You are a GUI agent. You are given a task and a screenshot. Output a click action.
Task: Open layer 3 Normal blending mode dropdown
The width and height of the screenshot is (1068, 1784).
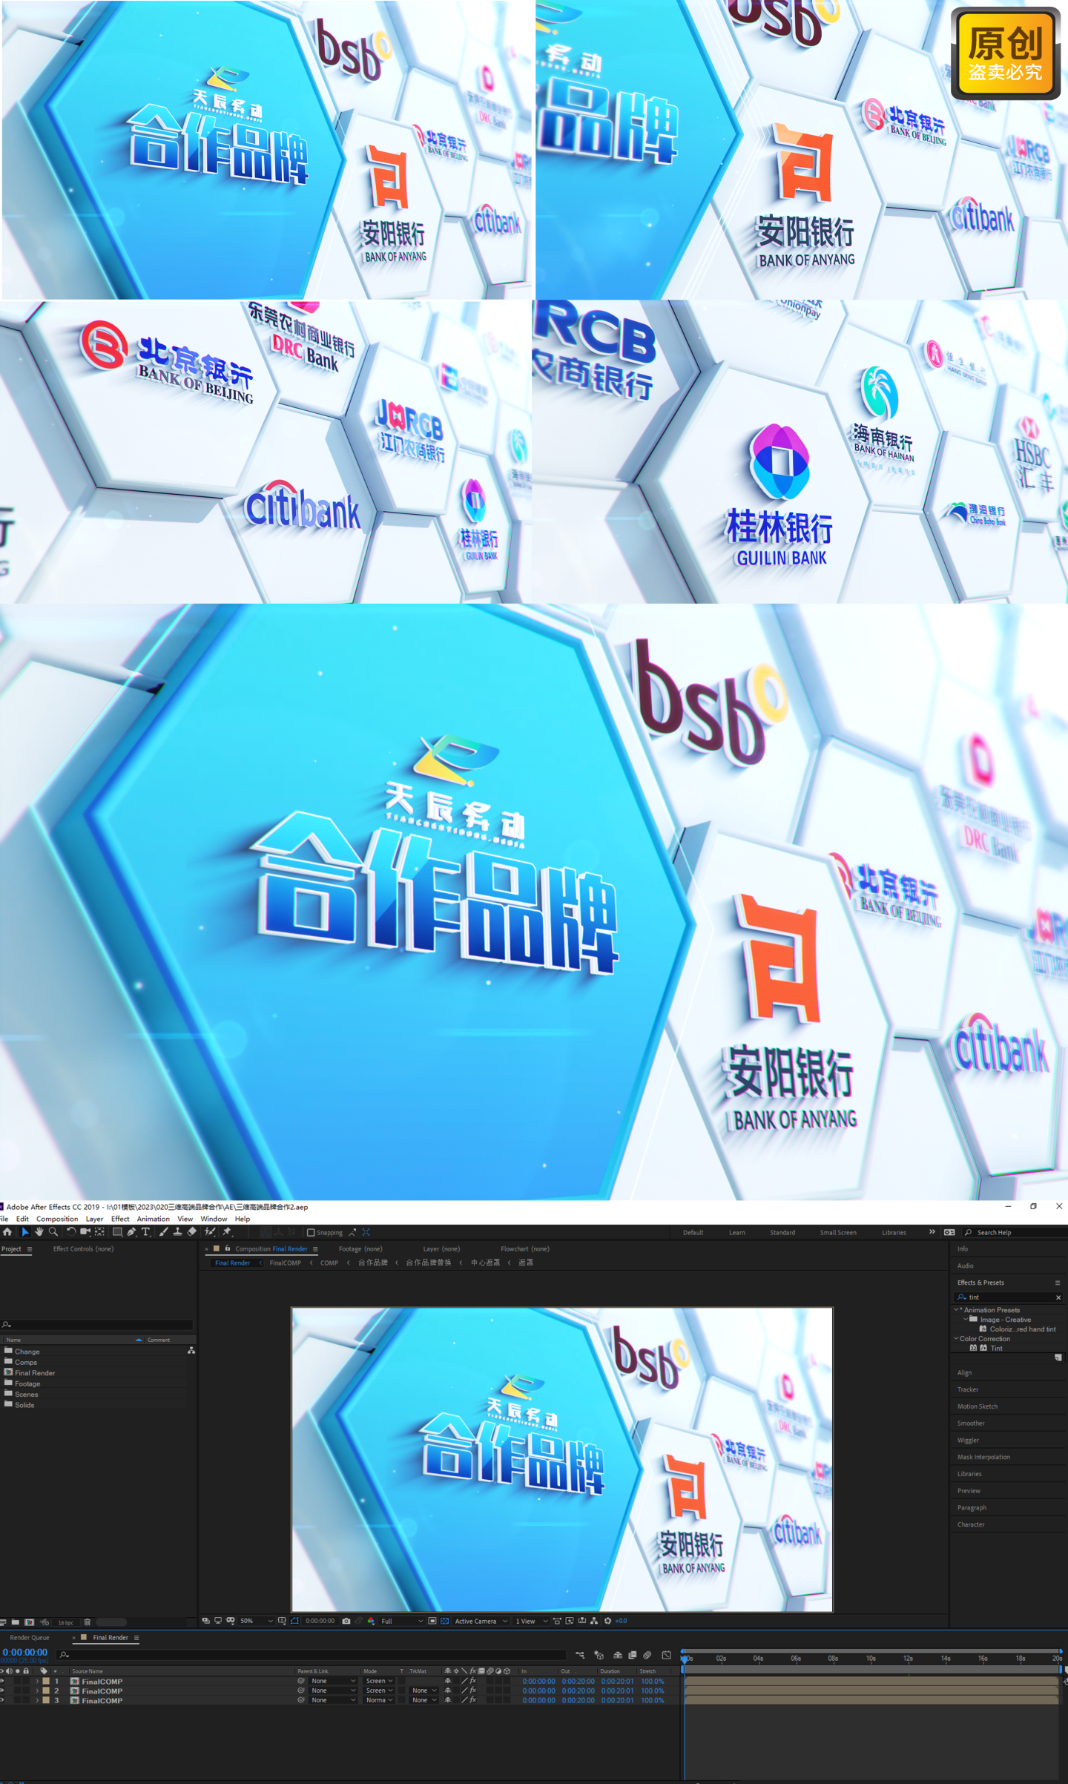(379, 1700)
